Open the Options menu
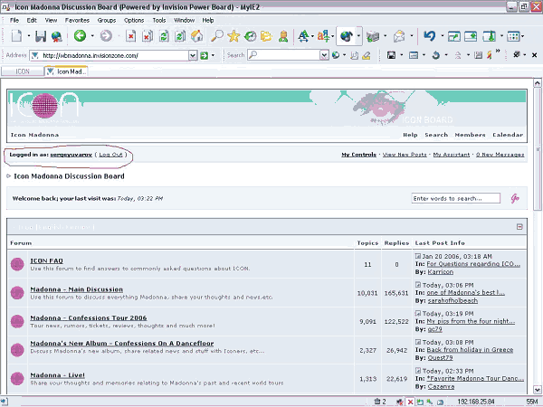The height and width of the screenshot is (407, 543). tap(134, 21)
